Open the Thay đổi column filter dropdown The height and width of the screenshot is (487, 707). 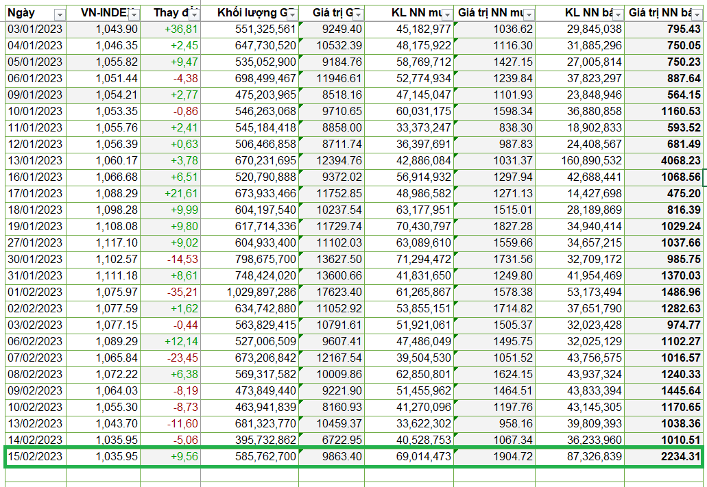(x=194, y=15)
